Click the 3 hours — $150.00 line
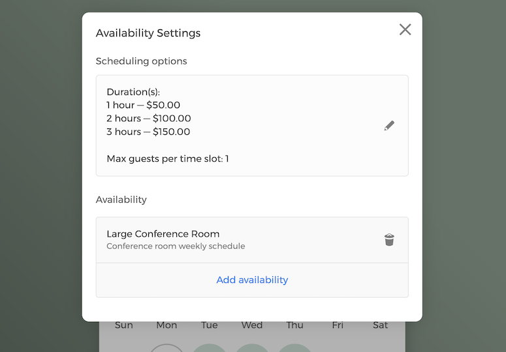 (149, 132)
